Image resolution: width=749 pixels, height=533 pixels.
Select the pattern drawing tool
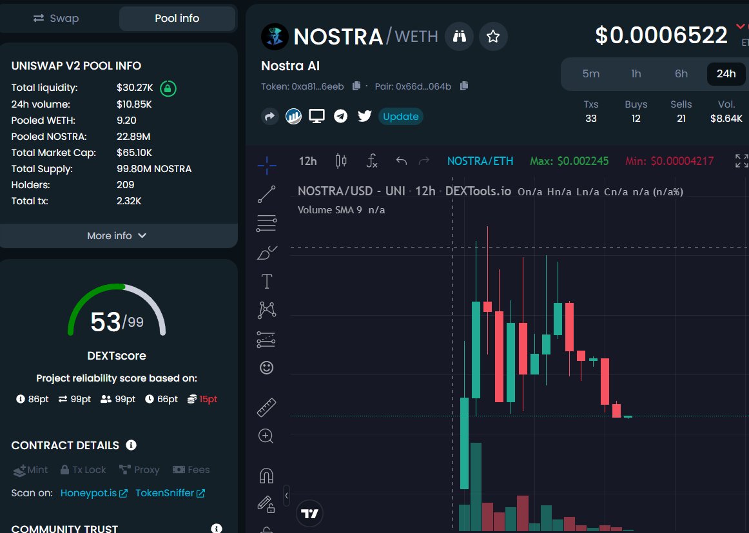(267, 311)
